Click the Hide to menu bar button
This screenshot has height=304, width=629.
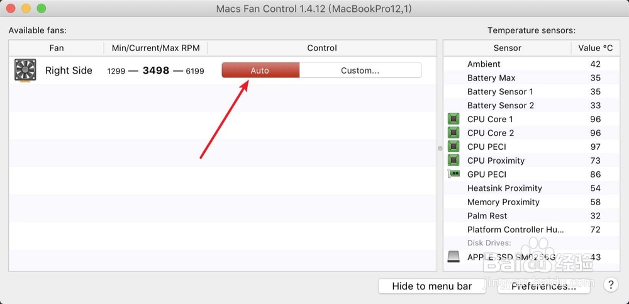click(x=431, y=286)
